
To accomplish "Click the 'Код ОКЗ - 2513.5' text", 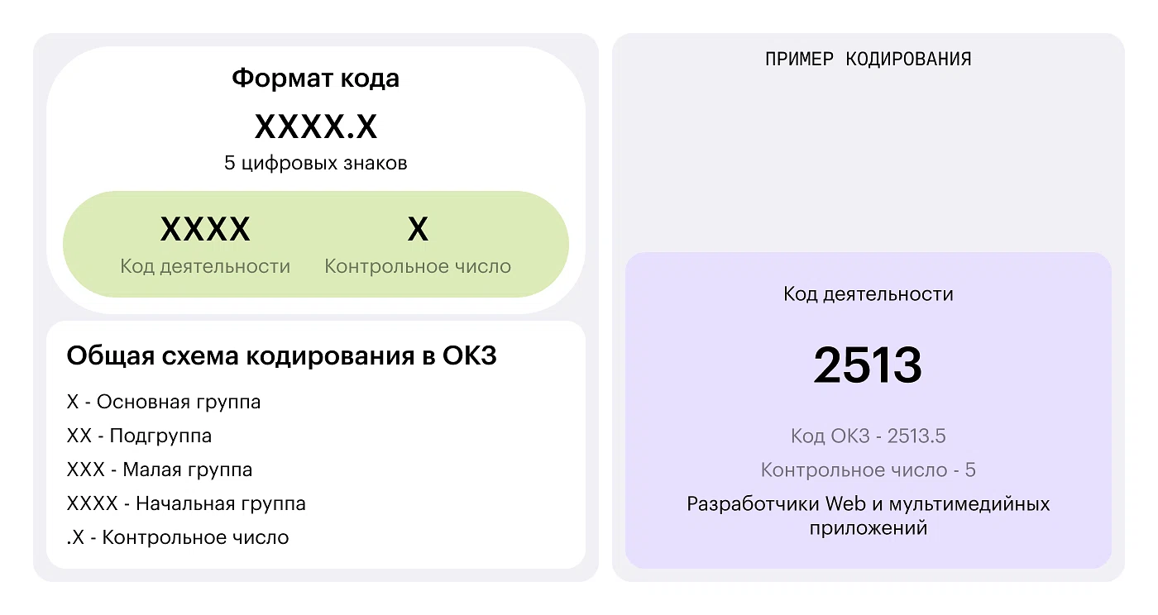I will point(868,436).
